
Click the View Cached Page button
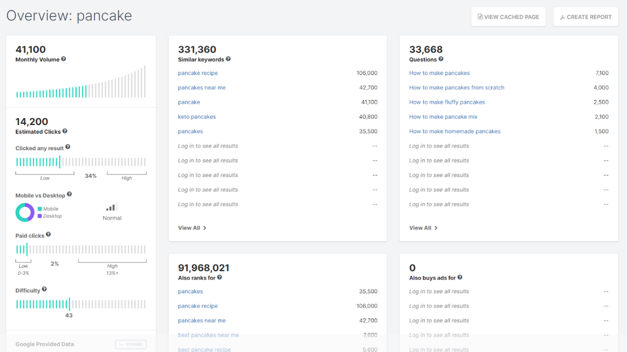tap(508, 17)
